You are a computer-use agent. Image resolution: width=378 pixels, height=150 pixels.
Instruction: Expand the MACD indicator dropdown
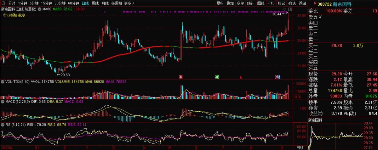[x=3, y=102]
